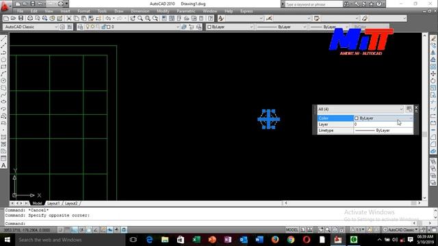This screenshot has height=246, width=438.
Task: Click the Cut scissors icon
Action: pyautogui.click(x=68, y=18)
